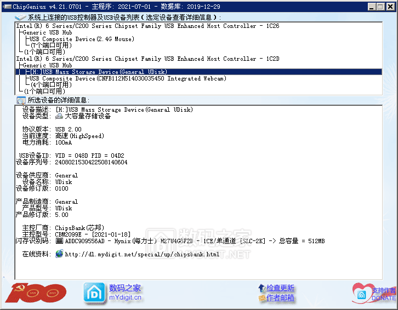This screenshot has height=310, width=398.
Task: Click the red 100 anniversary logo
Action: tap(36, 293)
